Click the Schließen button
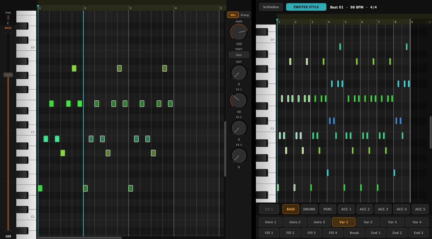 tap(271, 7)
